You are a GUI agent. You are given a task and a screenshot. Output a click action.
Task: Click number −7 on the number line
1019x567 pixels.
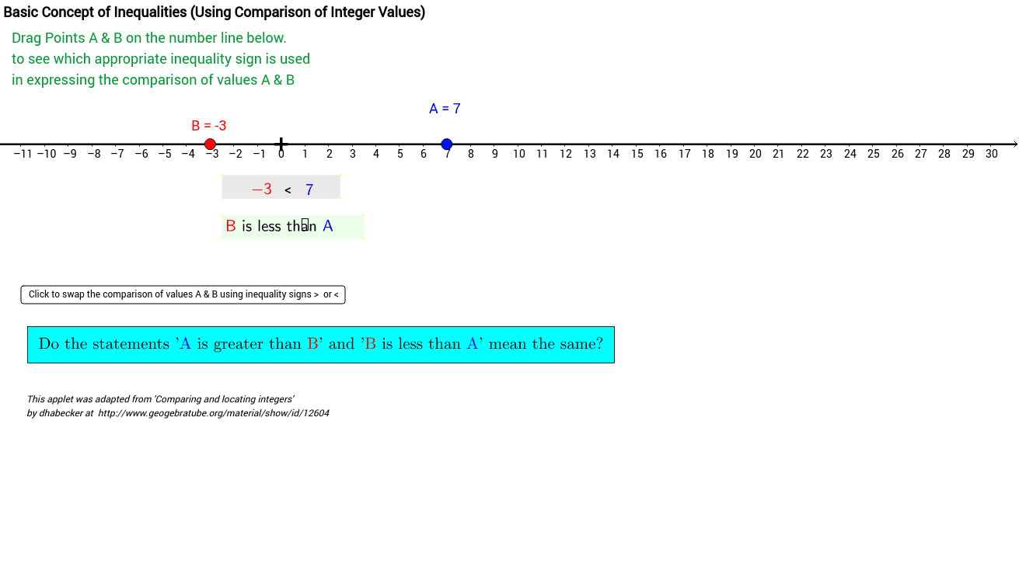pos(117,154)
